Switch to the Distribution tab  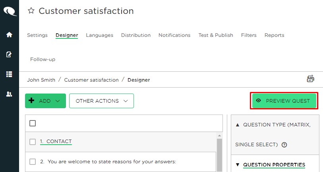(x=136, y=35)
